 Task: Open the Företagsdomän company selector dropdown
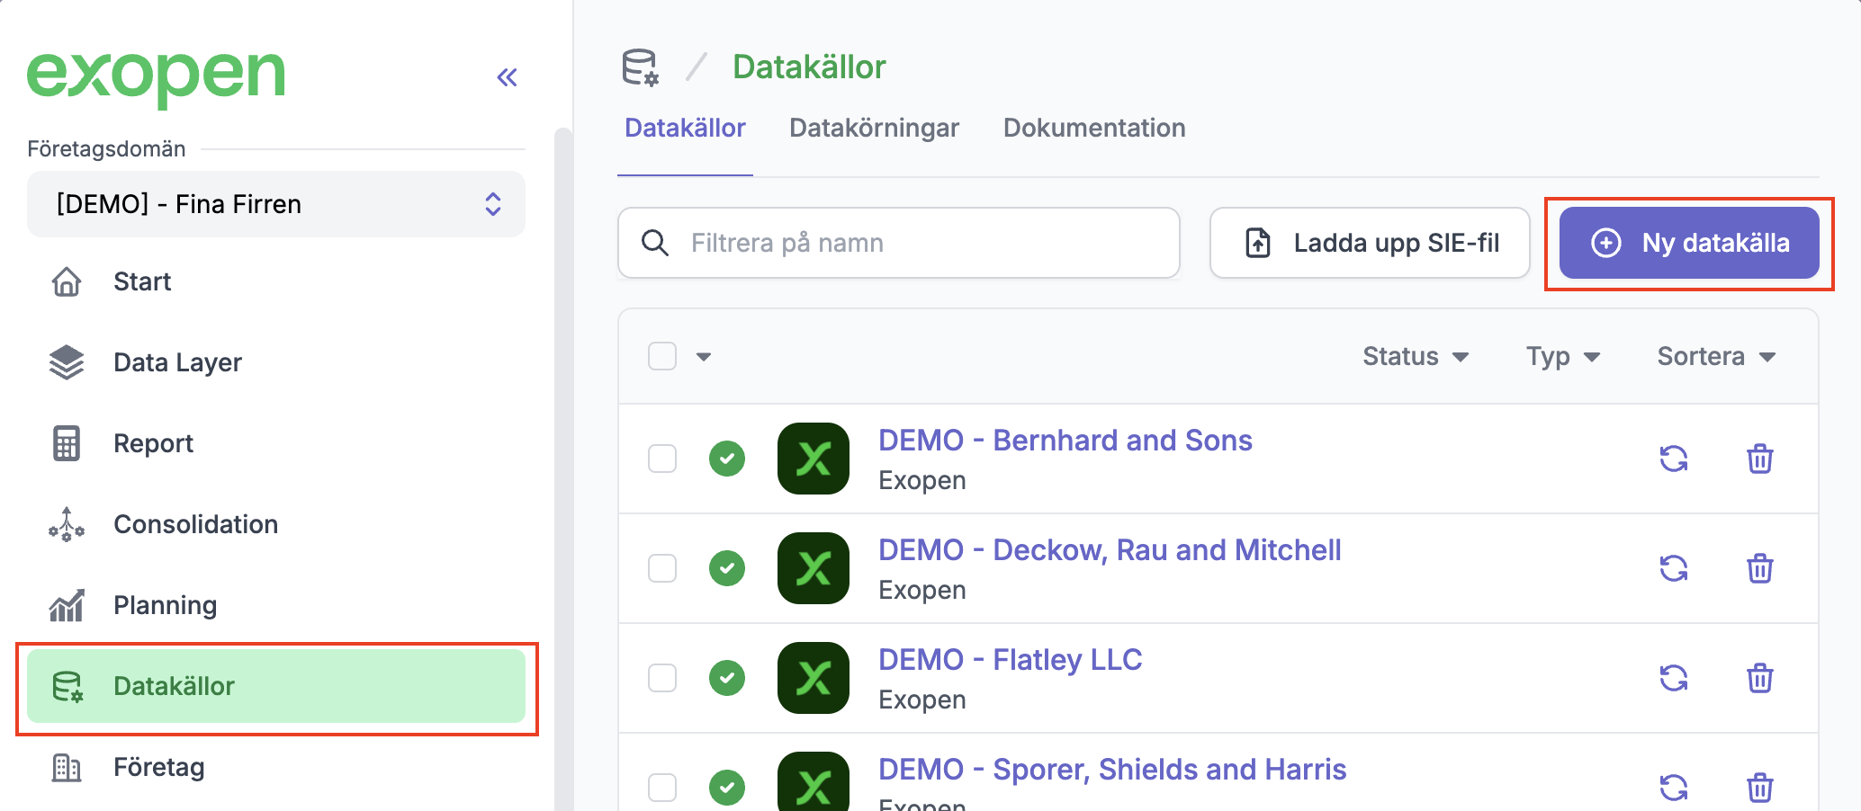pyautogui.click(x=275, y=204)
